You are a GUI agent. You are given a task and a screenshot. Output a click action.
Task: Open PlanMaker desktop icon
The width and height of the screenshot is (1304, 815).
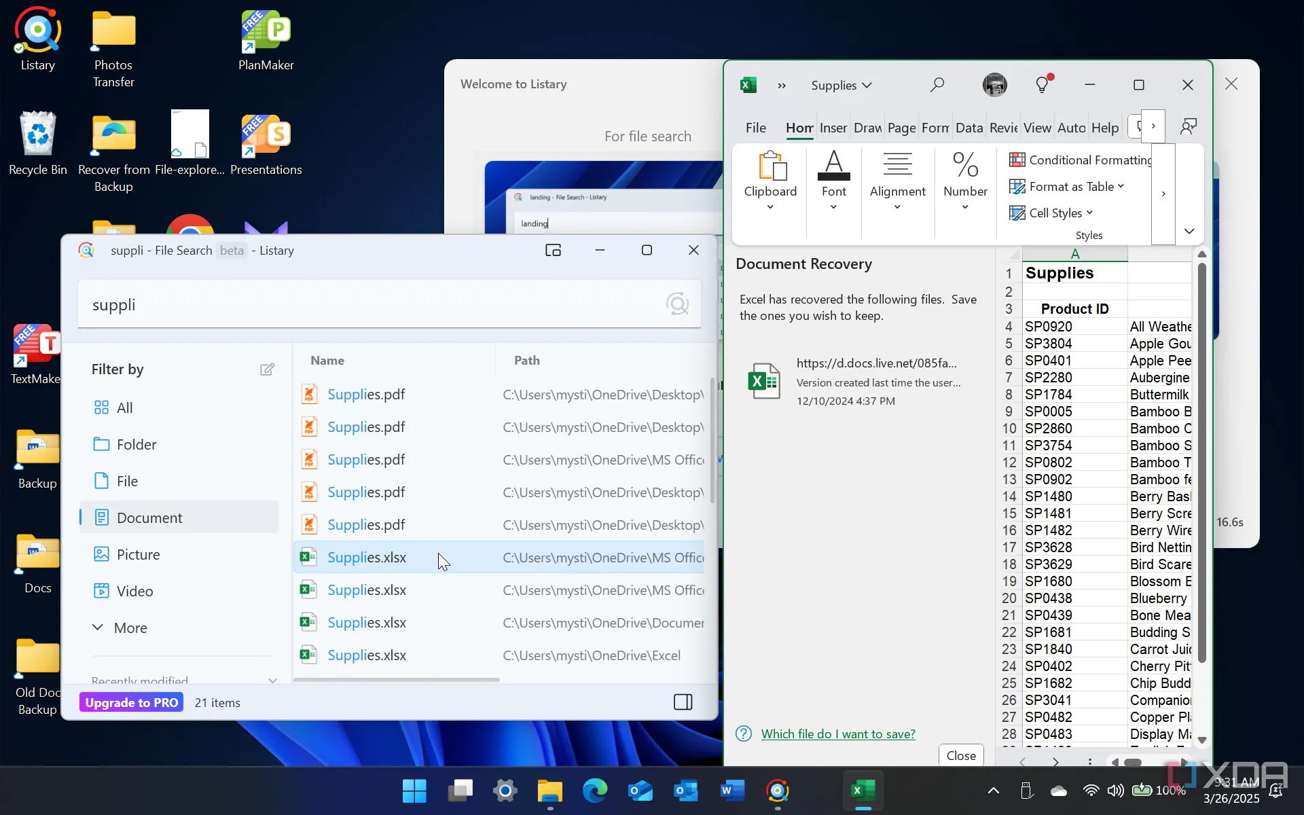266,39
